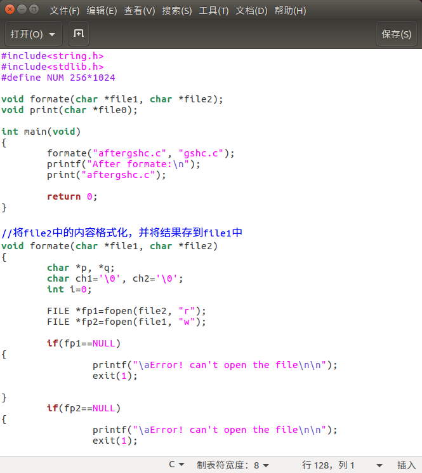This screenshot has width=422, height=473.
Task: Click the if(fp1==NULL) line
Action: pos(84,343)
